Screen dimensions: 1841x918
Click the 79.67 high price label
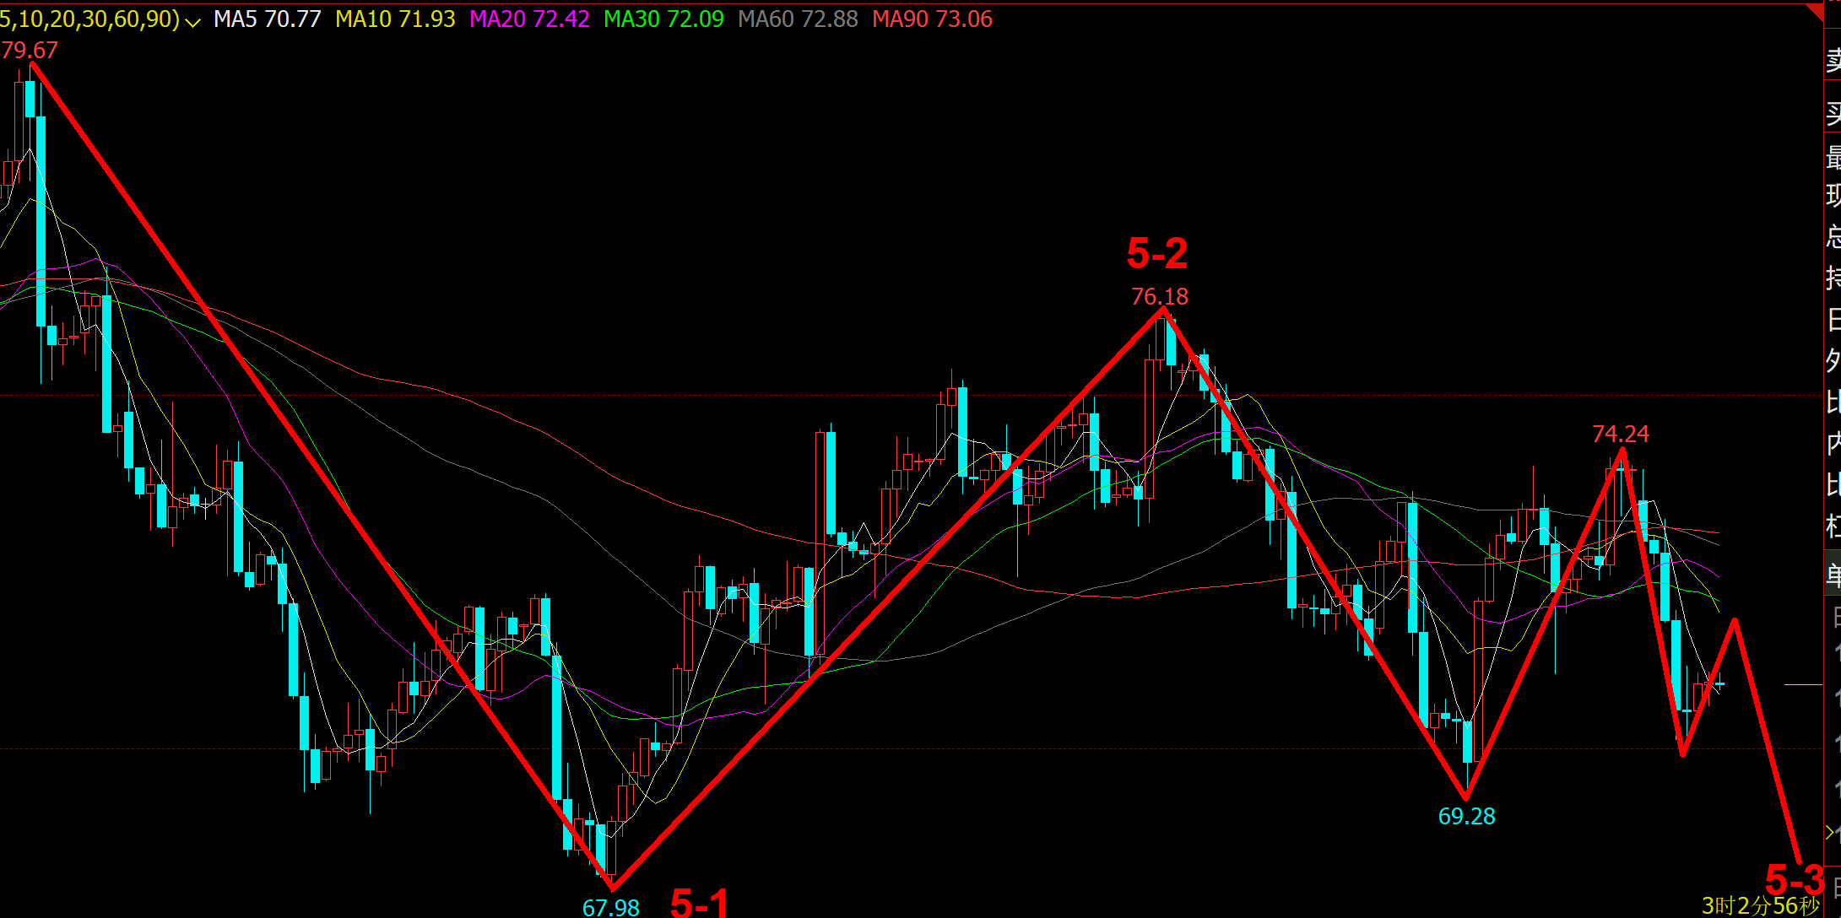click(x=30, y=51)
